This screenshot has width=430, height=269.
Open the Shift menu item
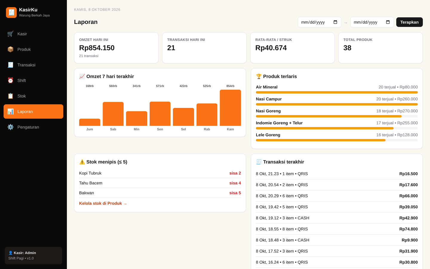[33, 80]
